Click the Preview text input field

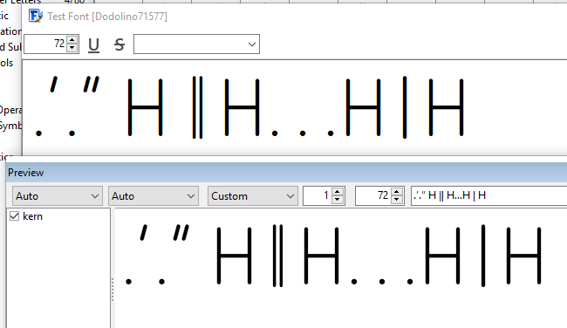pos(488,196)
